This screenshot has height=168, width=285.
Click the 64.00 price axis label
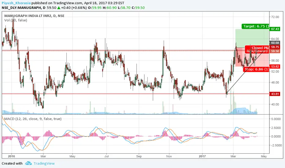275,39
